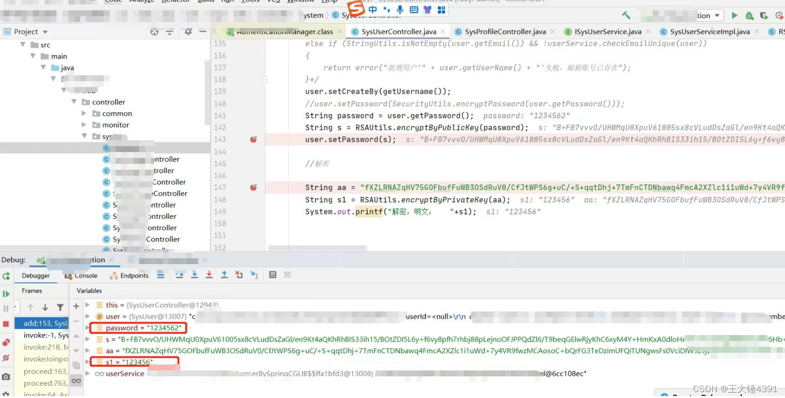Open Sogou toolbox grid icon

(x=441, y=9)
